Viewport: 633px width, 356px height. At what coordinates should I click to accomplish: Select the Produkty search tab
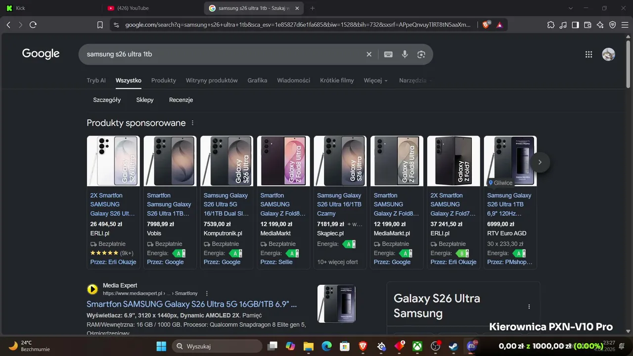tap(164, 81)
